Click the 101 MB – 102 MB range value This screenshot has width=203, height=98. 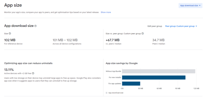coord(65,40)
